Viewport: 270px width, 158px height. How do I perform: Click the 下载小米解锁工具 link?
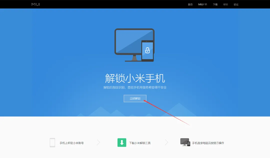[x=140, y=143]
